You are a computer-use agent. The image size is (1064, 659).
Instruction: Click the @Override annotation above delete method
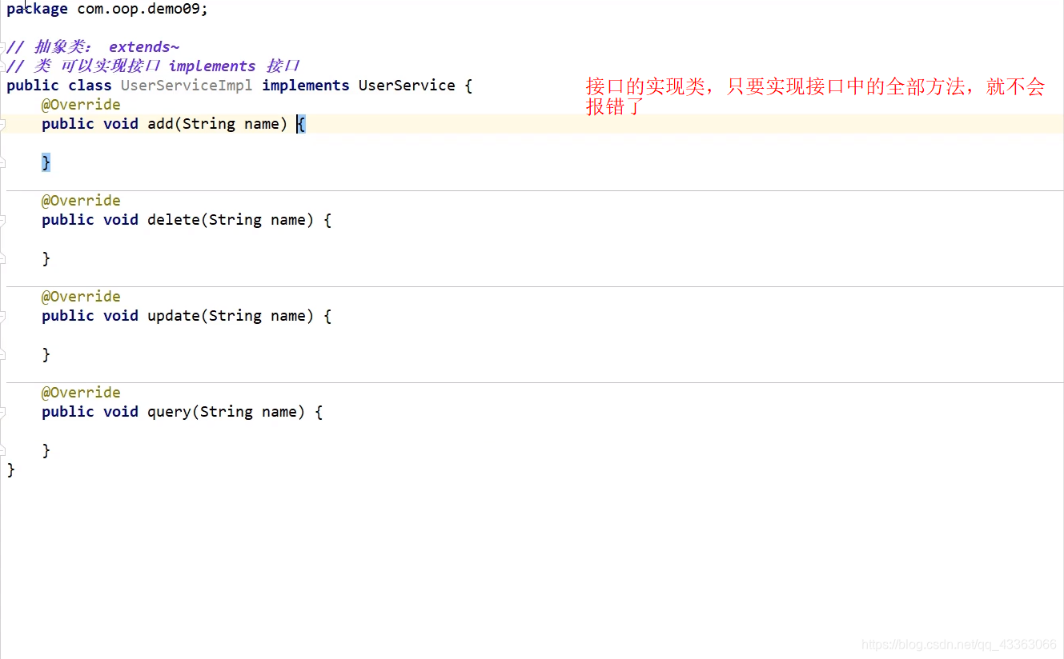pos(81,201)
